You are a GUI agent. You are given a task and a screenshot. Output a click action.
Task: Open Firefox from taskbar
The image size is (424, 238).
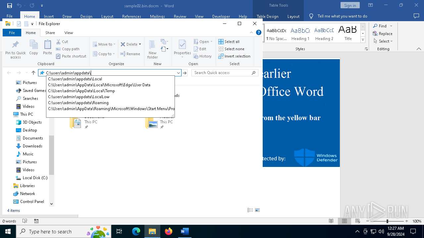[169, 231]
